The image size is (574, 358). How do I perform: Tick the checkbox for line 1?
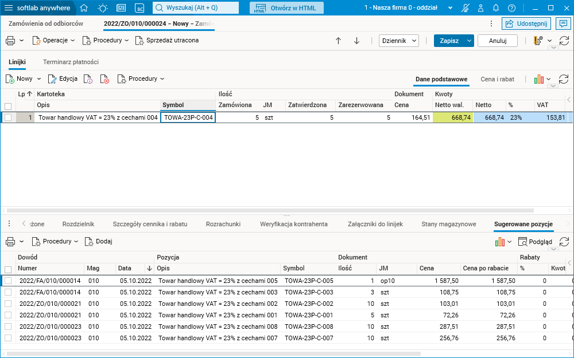pos(8,117)
